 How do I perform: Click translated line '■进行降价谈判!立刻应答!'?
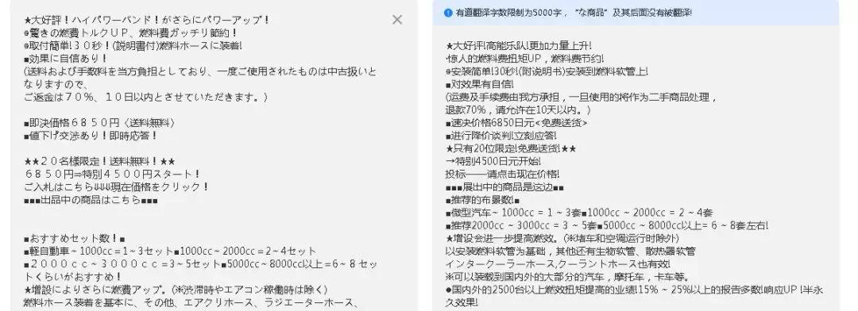[x=502, y=136]
